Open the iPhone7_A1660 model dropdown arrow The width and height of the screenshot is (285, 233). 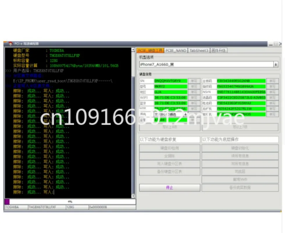pyautogui.click(x=276, y=64)
